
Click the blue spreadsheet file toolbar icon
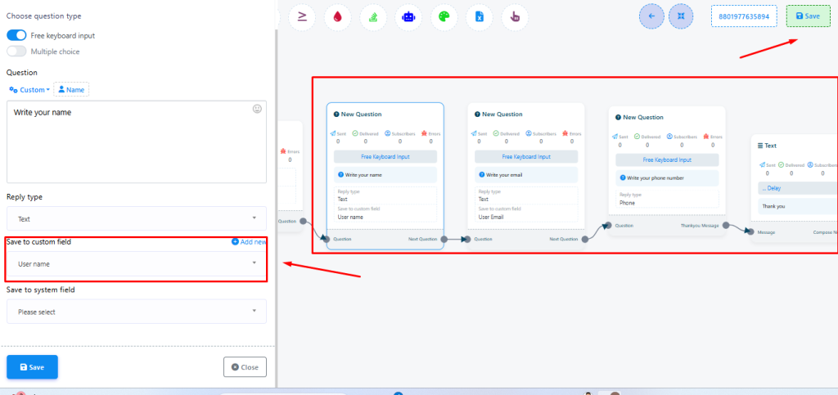pyautogui.click(x=480, y=16)
